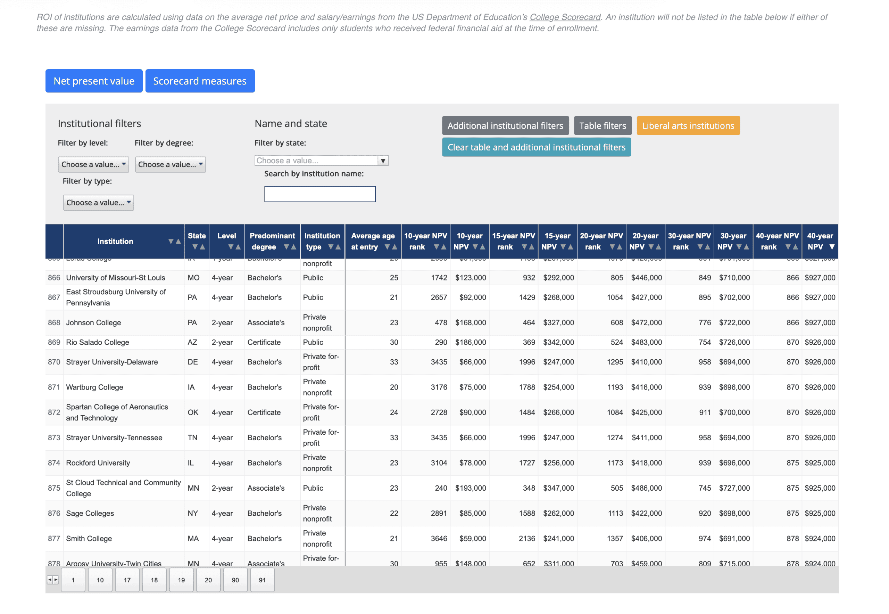Screen dimensions: 889x614
Task: Sort State column descending
Action: click(x=195, y=247)
